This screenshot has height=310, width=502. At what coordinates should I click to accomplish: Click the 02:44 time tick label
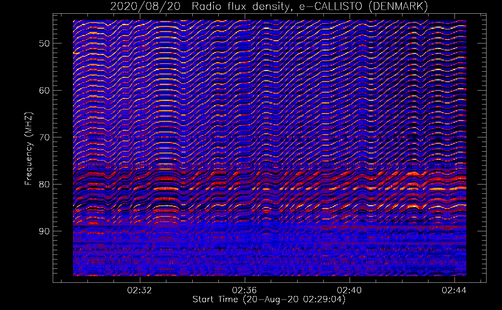point(454,290)
